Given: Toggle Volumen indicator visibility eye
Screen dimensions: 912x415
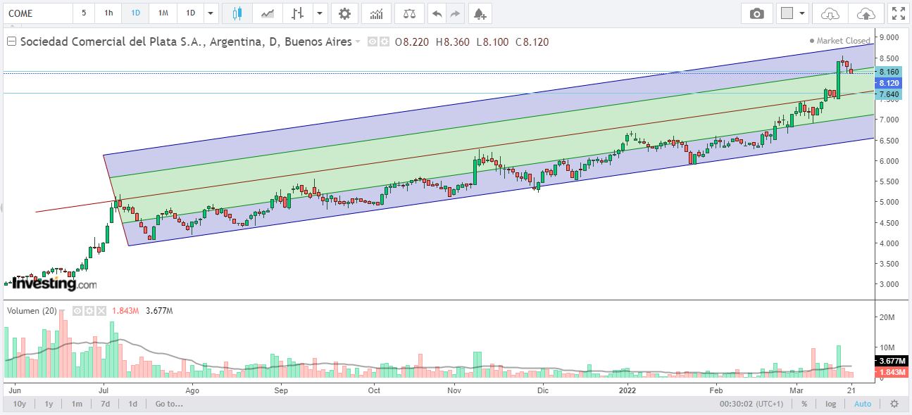Looking at the screenshot, I should [x=79, y=311].
